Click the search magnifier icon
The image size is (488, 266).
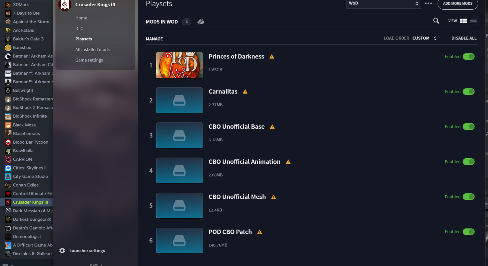click(436, 21)
